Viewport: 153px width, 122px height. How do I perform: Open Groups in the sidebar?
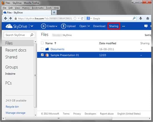tap(11, 67)
